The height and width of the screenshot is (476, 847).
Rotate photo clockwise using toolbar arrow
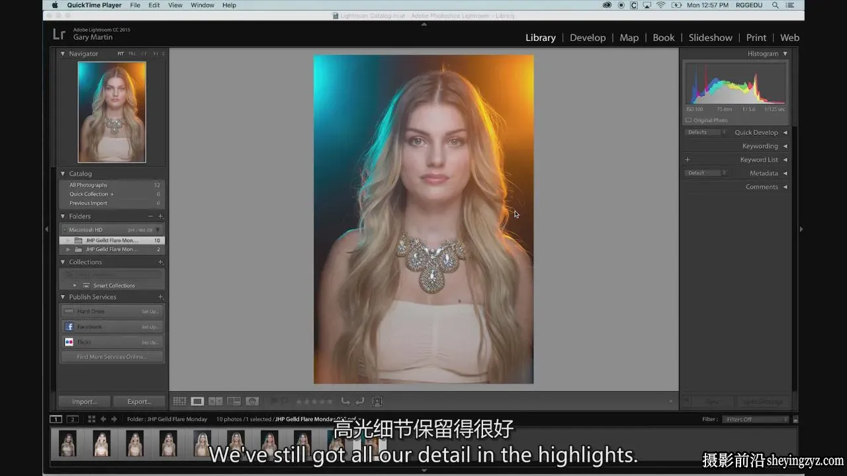(x=359, y=401)
